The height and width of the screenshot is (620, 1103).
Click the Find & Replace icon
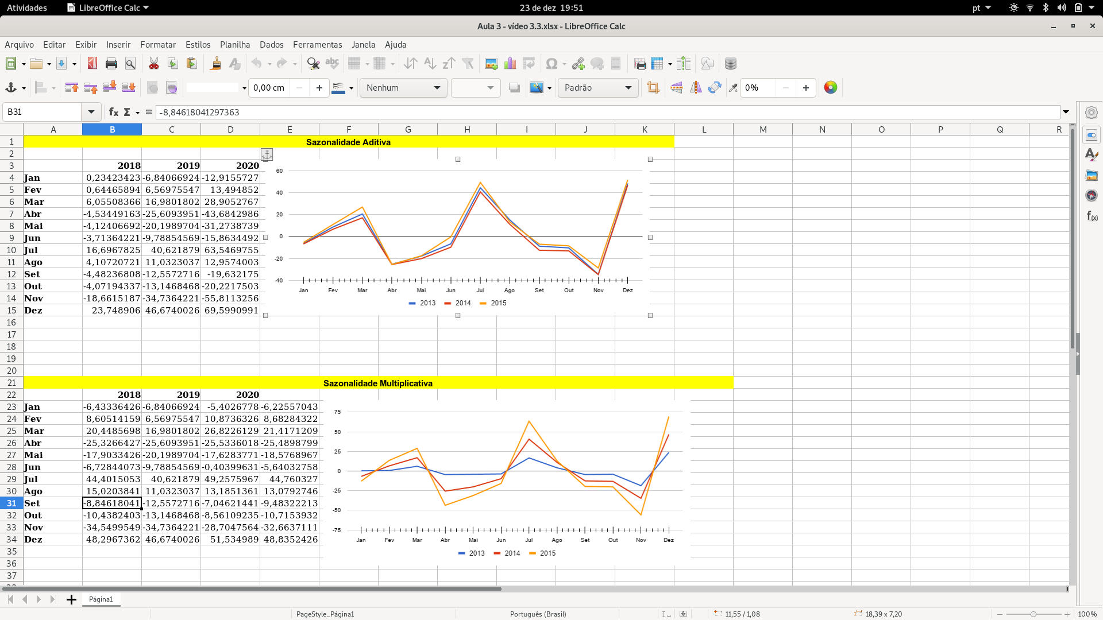[x=313, y=64]
